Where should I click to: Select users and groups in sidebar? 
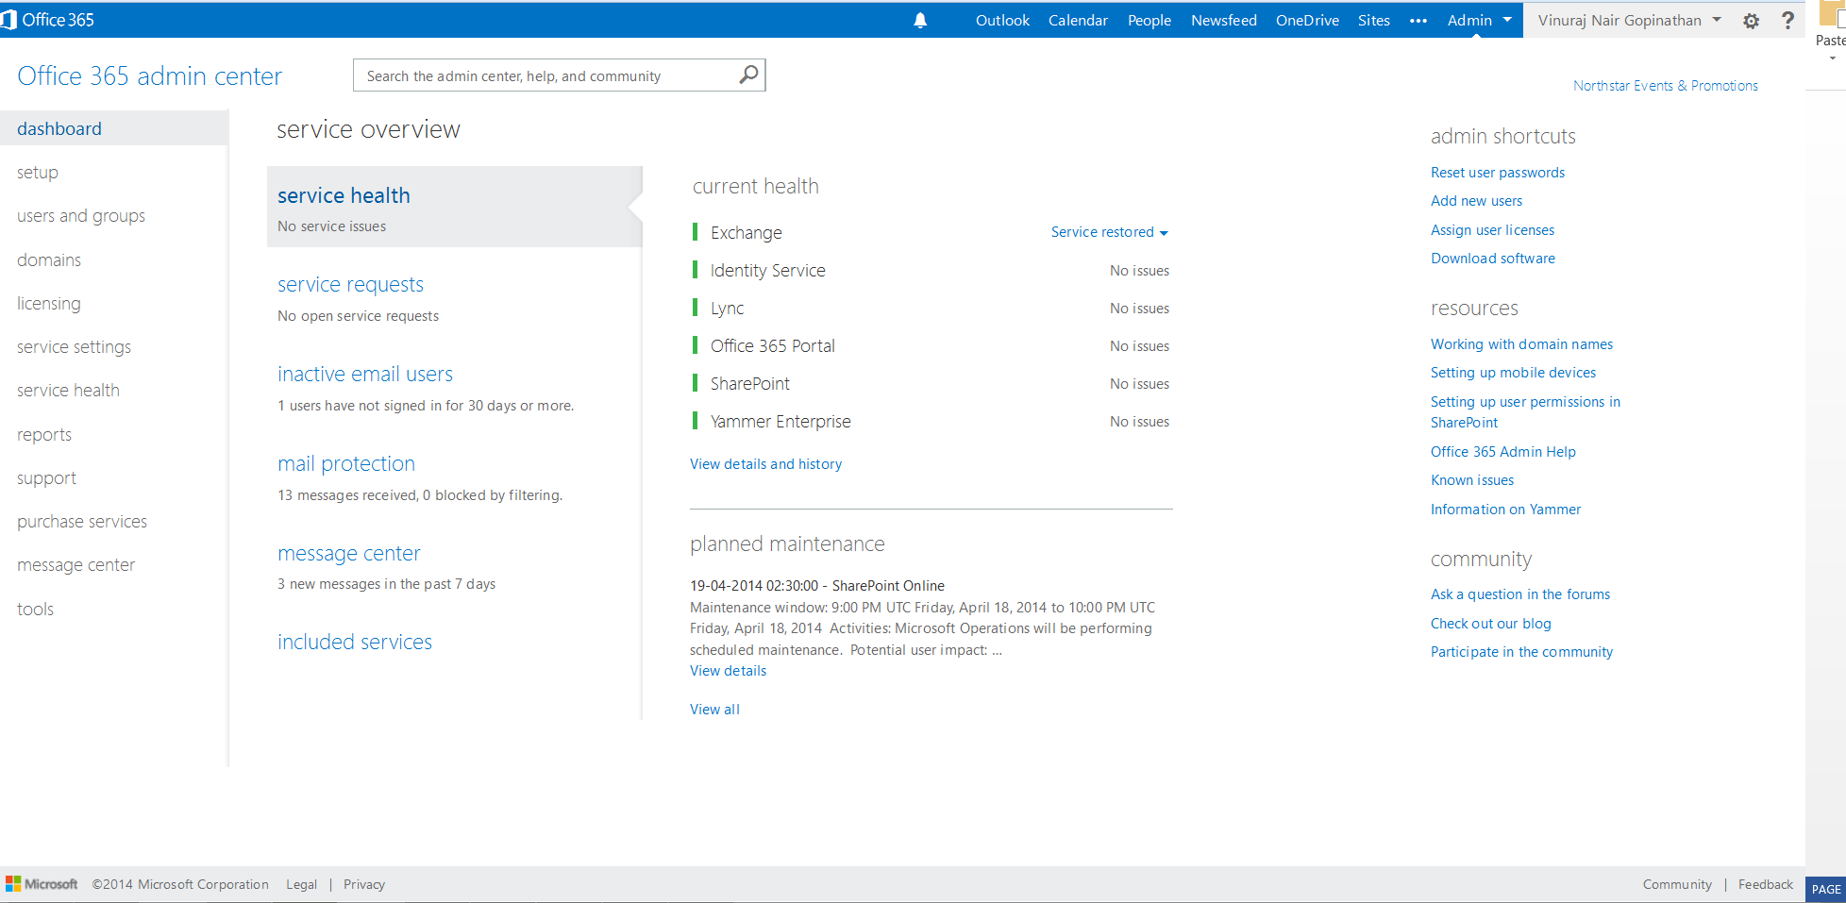tap(81, 216)
